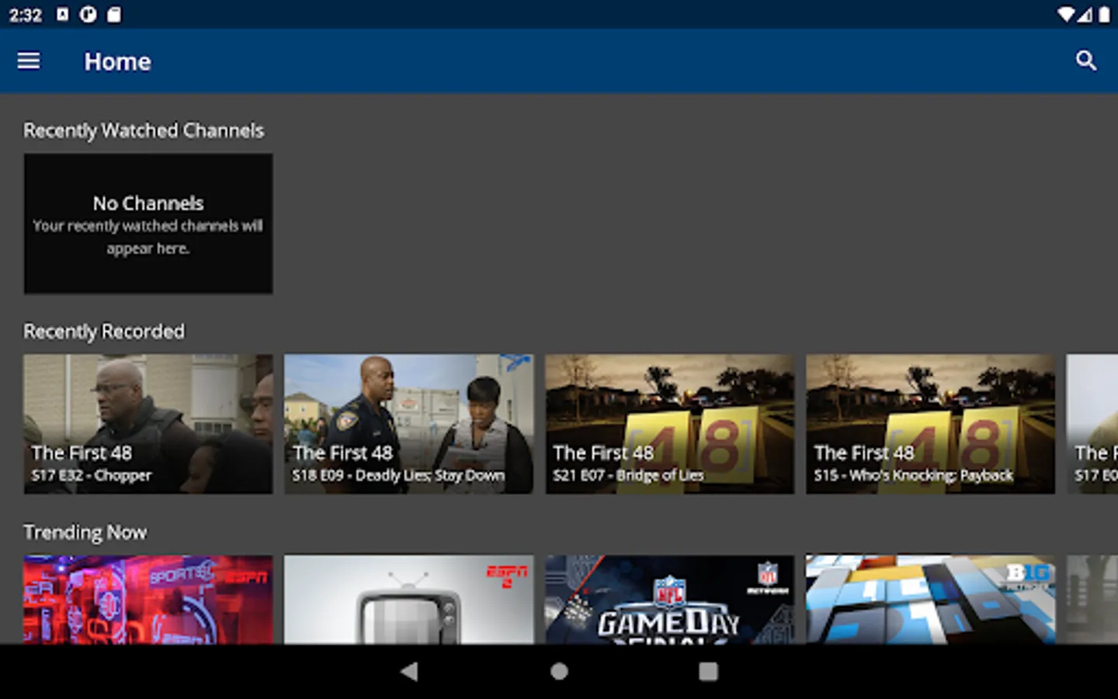This screenshot has height=699, width=1118.
Task: Tap the Android recent apps square
Action: [x=708, y=672]
